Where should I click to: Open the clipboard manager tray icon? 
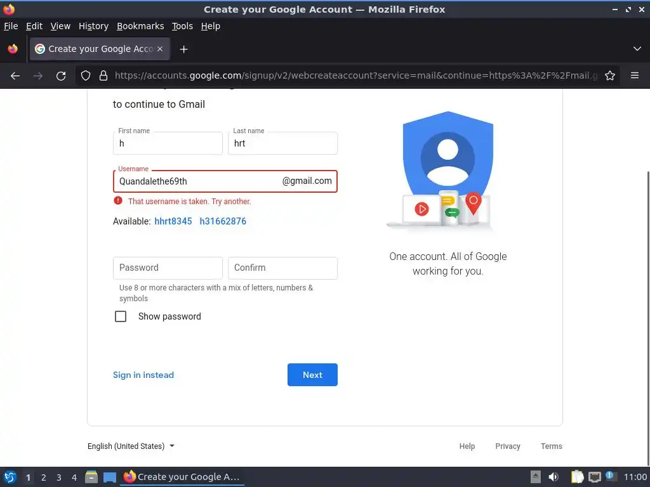[x=577, y=477]
